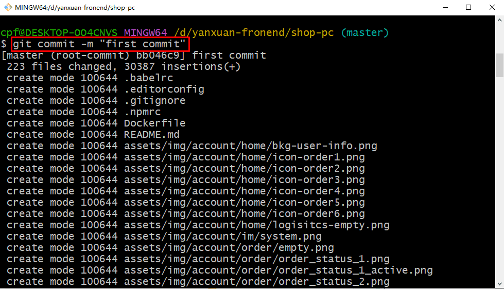Click the order_status_1_active.png line
This screenshot has height=289, width=504.
(219, 270)
